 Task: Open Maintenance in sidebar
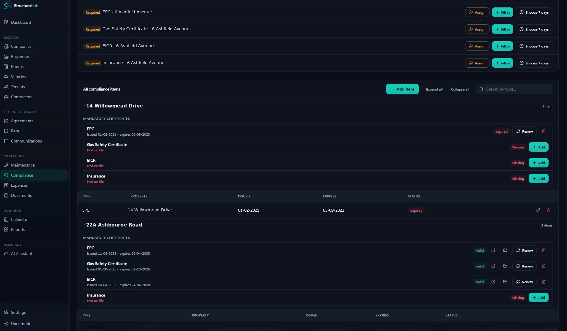pyautogui.click(x=35, y=165)
